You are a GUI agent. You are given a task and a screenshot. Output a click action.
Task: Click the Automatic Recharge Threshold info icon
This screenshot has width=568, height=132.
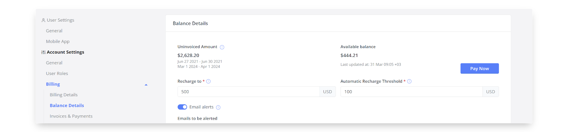point(409,81)
